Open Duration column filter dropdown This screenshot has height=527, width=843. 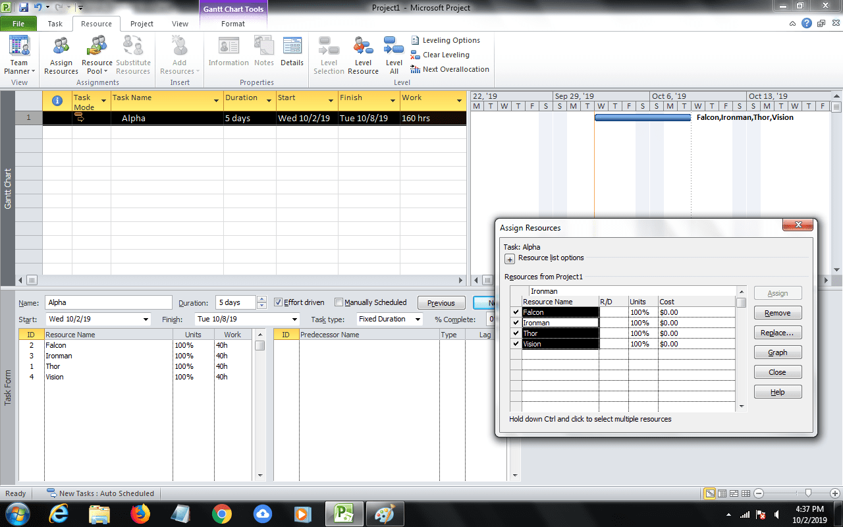269,101
